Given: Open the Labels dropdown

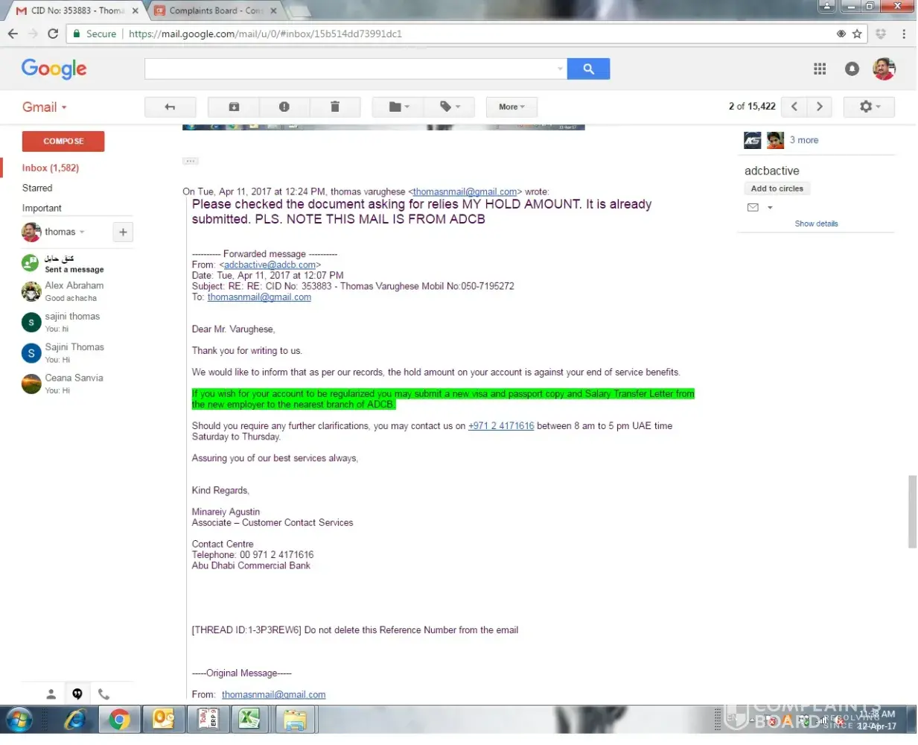Looking at the screenshot, I should [x=450, y=107].
